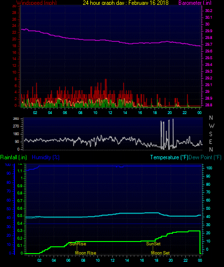Click the Temperature (°F) legend label

click(169, 157)
